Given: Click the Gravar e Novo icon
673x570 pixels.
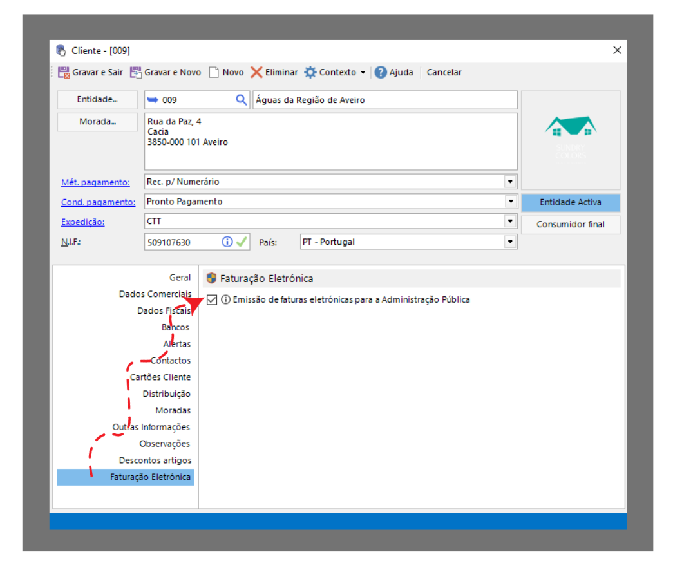Looking at the screenshot, I should (x=136, y=73).
